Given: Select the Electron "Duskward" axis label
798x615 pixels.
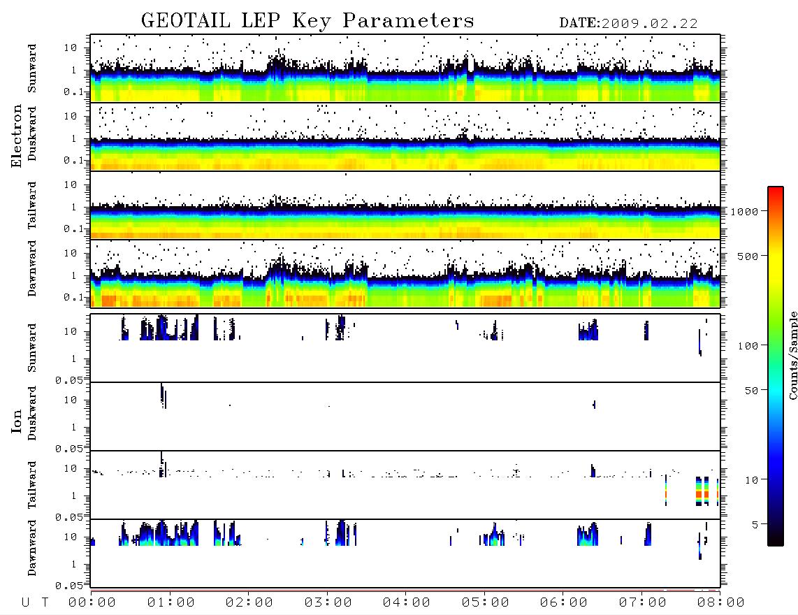Looking at the screenshot, I should click(x=32, y=133).
